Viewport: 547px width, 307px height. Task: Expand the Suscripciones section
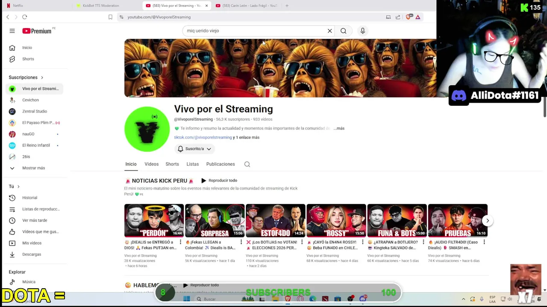click(26, 78)
